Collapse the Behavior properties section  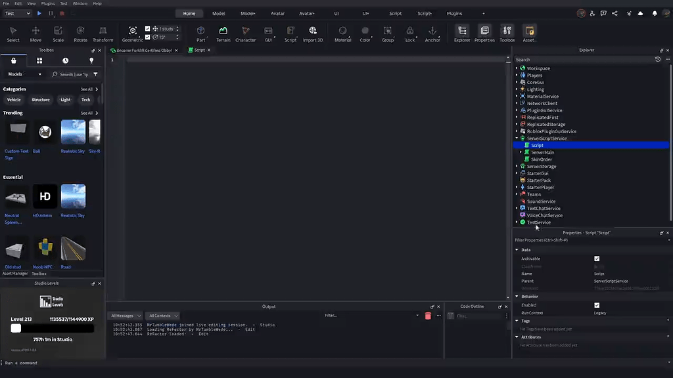tap(517, 296)
